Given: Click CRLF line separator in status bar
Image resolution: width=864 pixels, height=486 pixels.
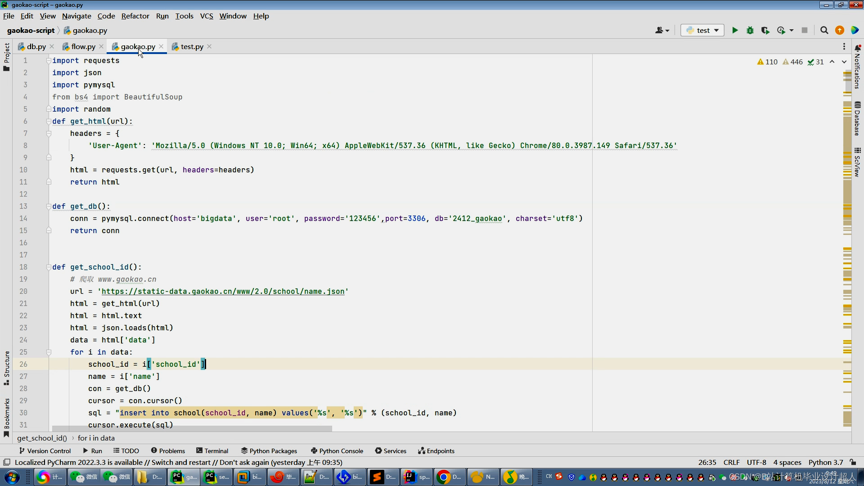Looking at the screenshot, I should pos(731,462).
